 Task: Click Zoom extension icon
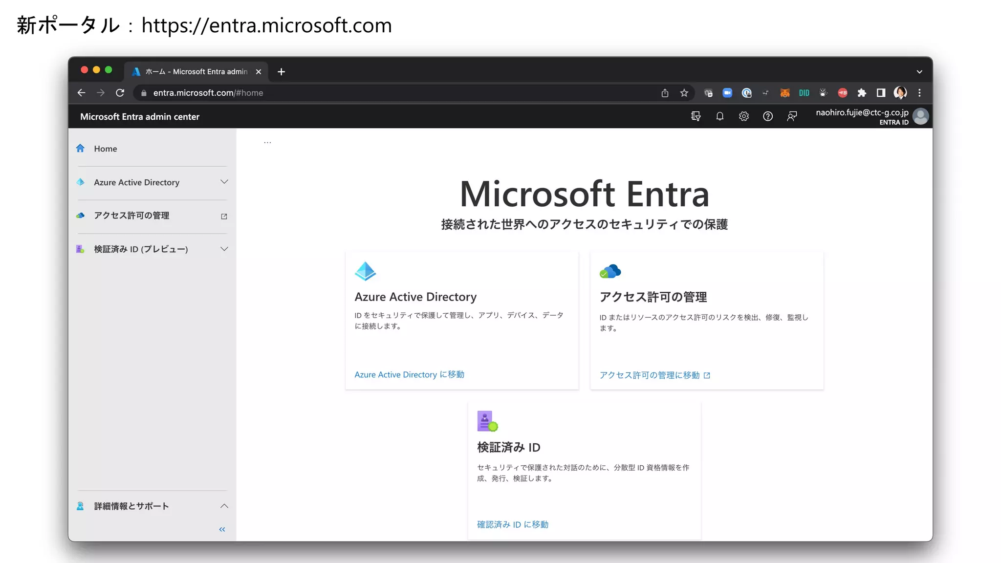727,93
